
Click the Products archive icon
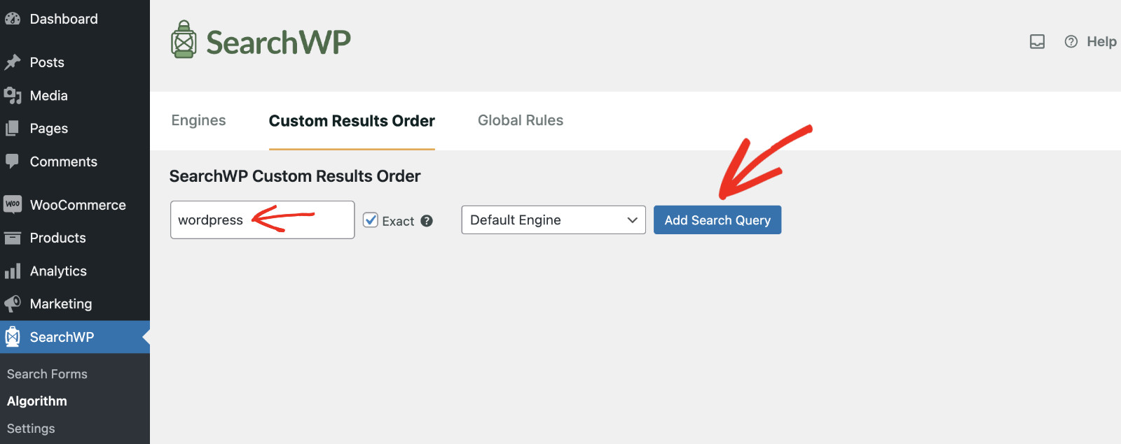[13, 238]
